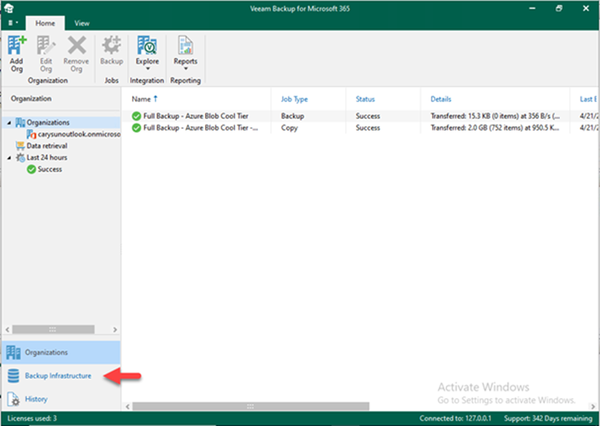
Task: Sort by the Job Type column
Action: [x=294, y=99]
